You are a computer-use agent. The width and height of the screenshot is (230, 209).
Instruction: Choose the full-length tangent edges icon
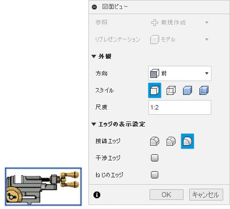click(x=155, y=141)
